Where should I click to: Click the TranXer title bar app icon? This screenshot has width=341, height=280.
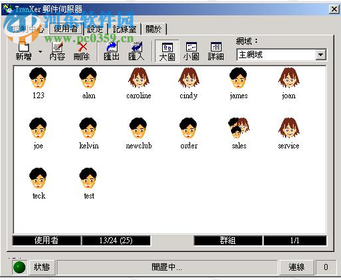tap(7, 9)
